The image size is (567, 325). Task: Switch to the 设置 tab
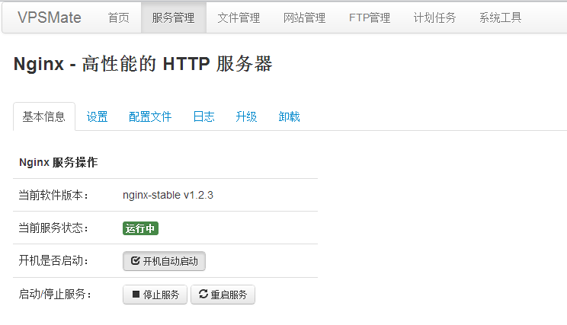[x=97, y=116]
